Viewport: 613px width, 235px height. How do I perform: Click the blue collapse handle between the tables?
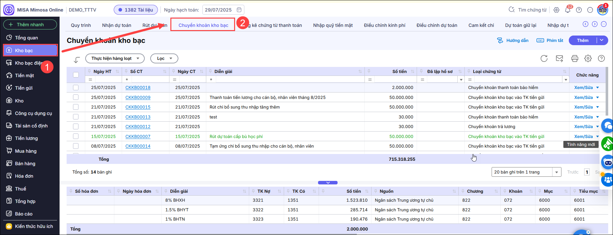pos(328,182)
